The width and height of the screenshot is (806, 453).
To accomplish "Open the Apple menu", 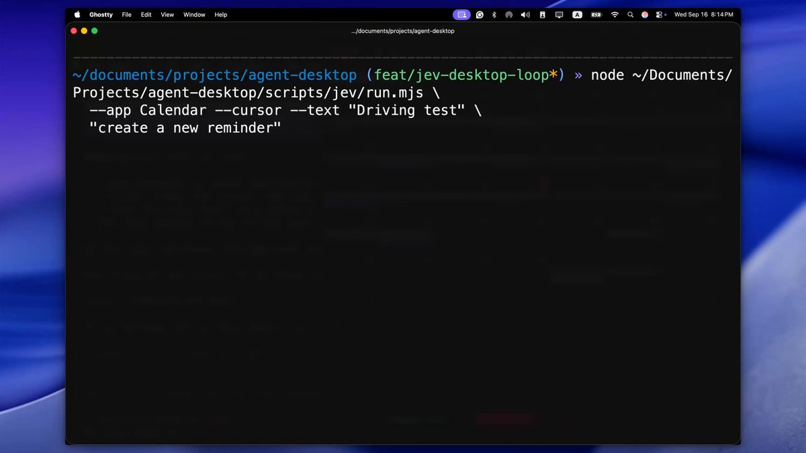I will (x=77, y=15).
